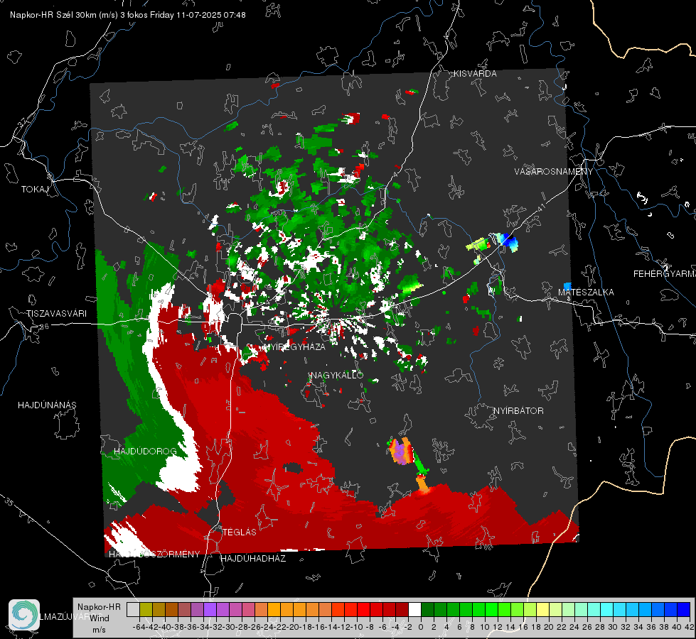This screenshot has height=639, width=696.
Task: Pick the cyan swatch between 28 and 30
Action: 607,609
